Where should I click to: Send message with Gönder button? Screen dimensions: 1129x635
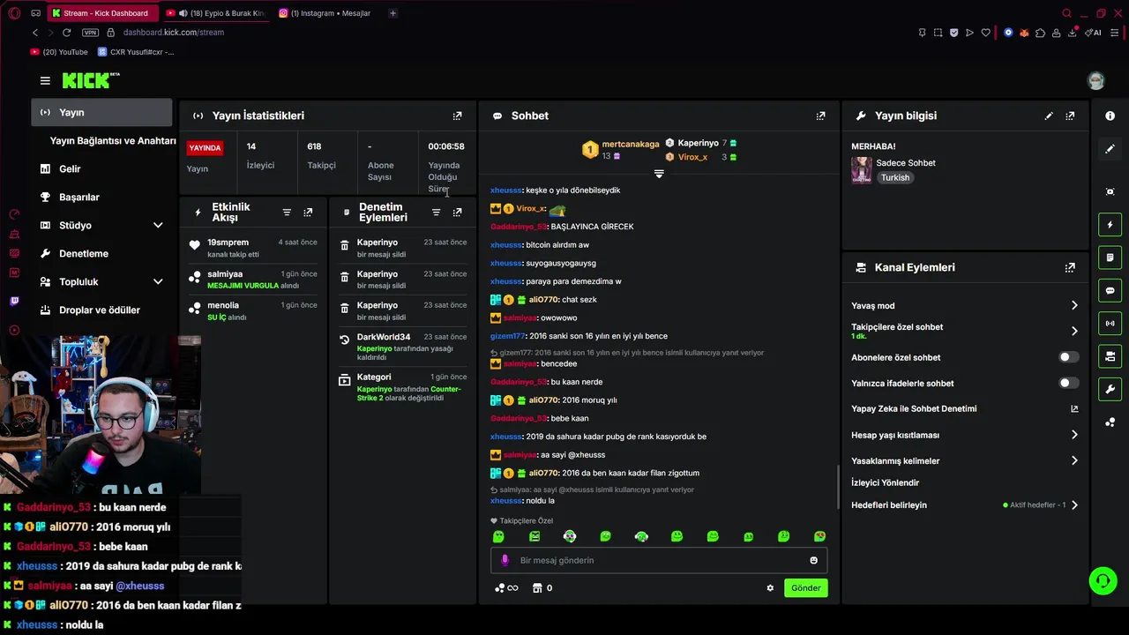pyautogui.click(x=805, y=588)
